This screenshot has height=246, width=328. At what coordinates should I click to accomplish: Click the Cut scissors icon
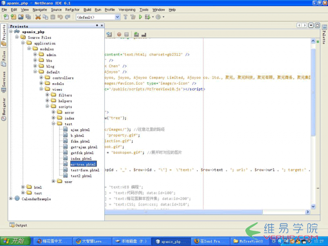(38, 17)
